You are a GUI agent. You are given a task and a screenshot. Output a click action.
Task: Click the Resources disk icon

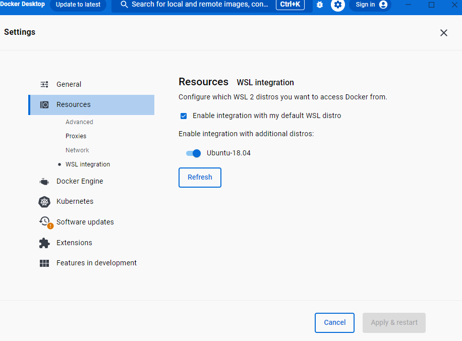point(44,104)
